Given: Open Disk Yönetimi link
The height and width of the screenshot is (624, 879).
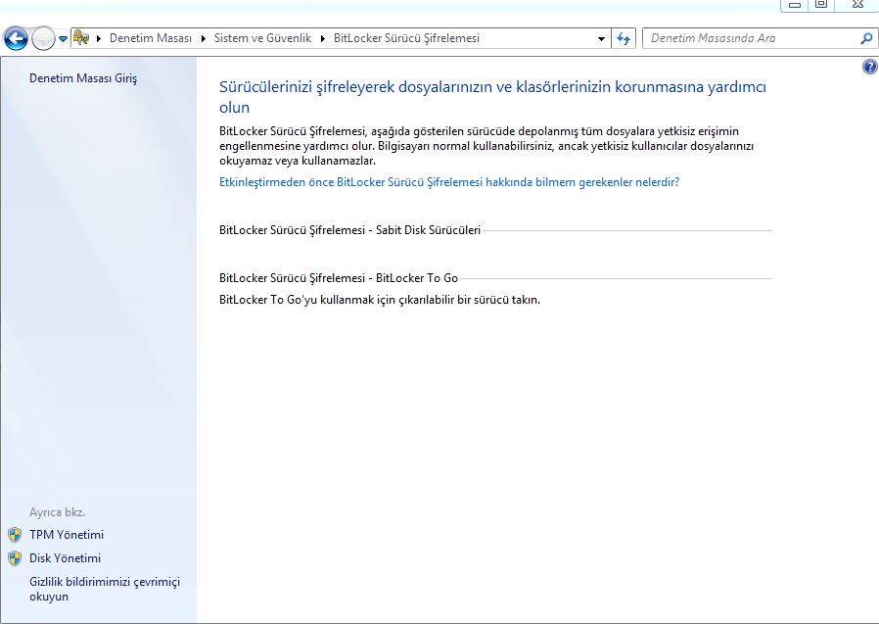Looking at the screenshot, I should 65,557.
